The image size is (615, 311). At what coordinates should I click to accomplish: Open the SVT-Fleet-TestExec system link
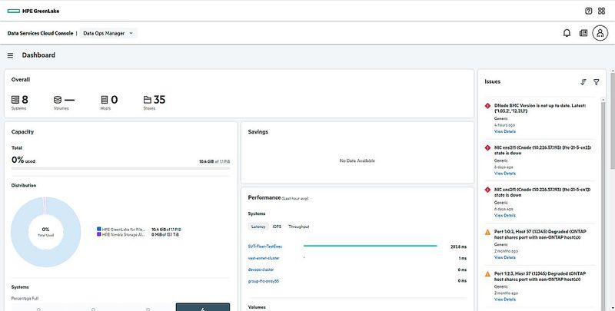265,246
